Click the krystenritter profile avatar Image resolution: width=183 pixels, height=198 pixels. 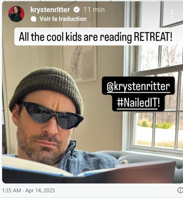[16, 14]
